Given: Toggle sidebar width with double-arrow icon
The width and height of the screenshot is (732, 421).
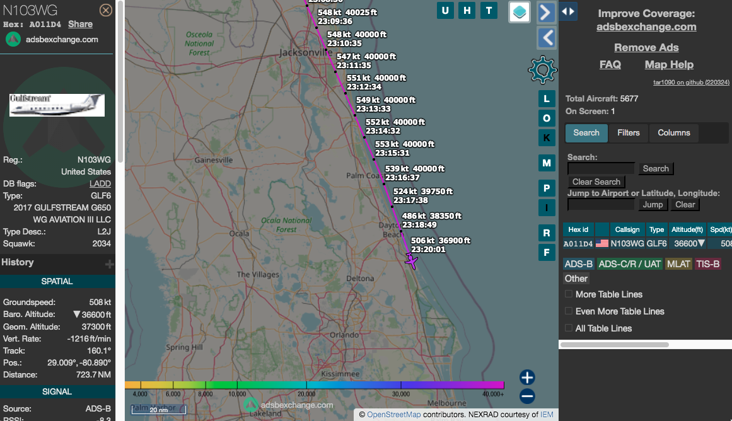Looking at the screenshot, I should (x=567, y=11).
